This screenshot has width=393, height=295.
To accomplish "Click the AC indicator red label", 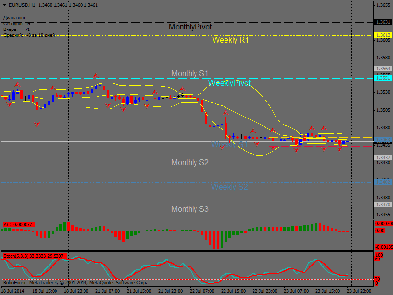I will click(x=18, y=225).
